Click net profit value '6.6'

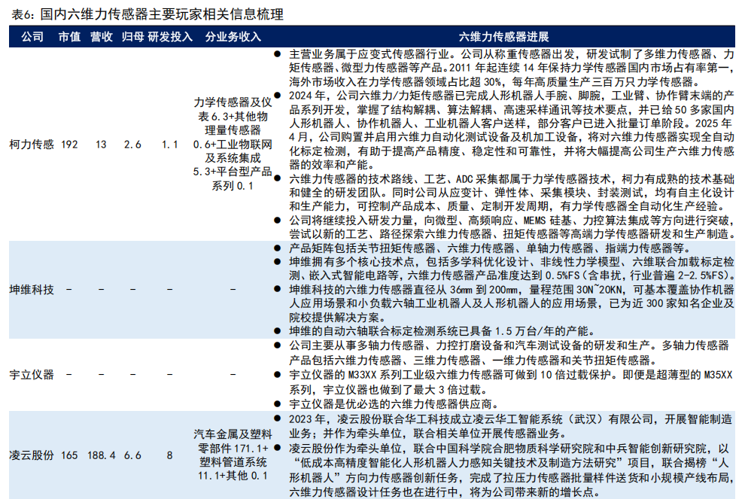click(x=132, y=455)
